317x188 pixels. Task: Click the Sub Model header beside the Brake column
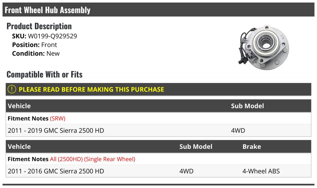196,146
